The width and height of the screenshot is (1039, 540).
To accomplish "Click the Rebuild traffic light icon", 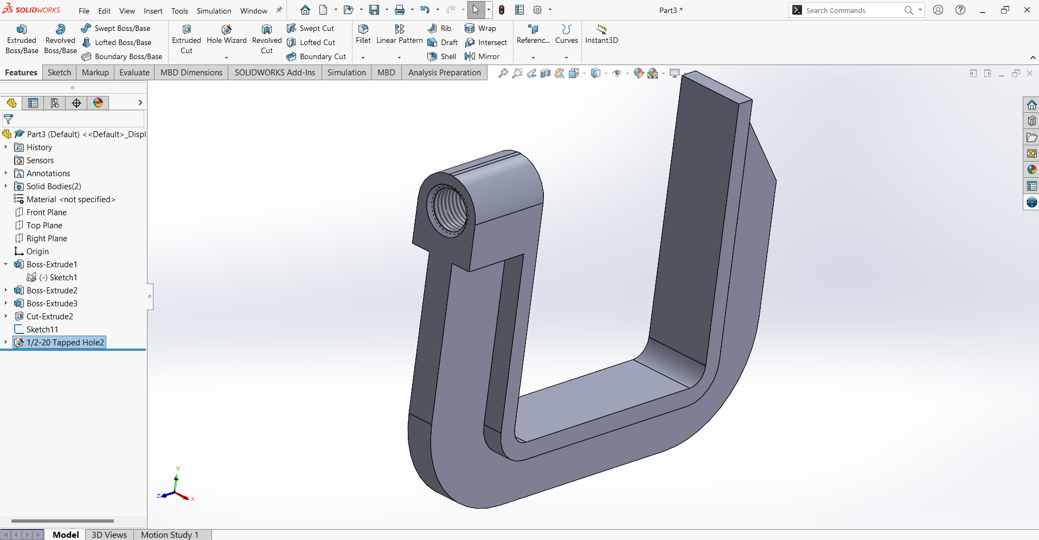I will click(502, 10).
